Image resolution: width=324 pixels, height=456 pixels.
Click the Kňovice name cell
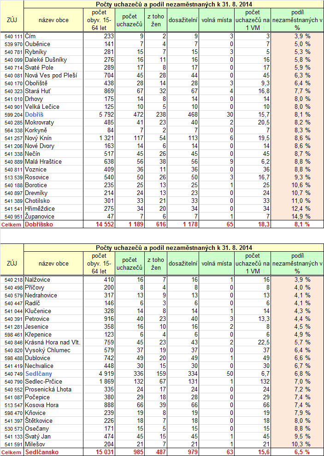(53, 413)
